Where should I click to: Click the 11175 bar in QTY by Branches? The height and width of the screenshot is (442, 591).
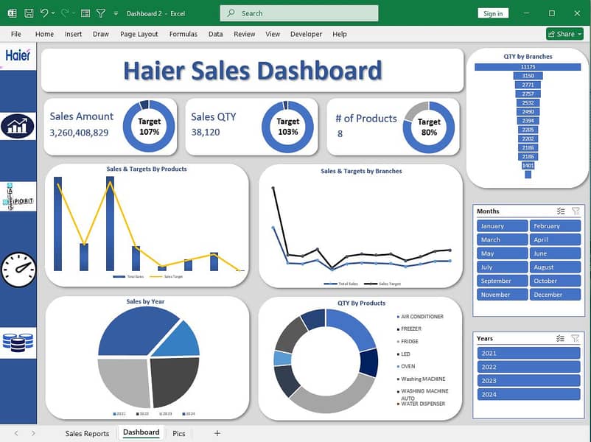528,67
